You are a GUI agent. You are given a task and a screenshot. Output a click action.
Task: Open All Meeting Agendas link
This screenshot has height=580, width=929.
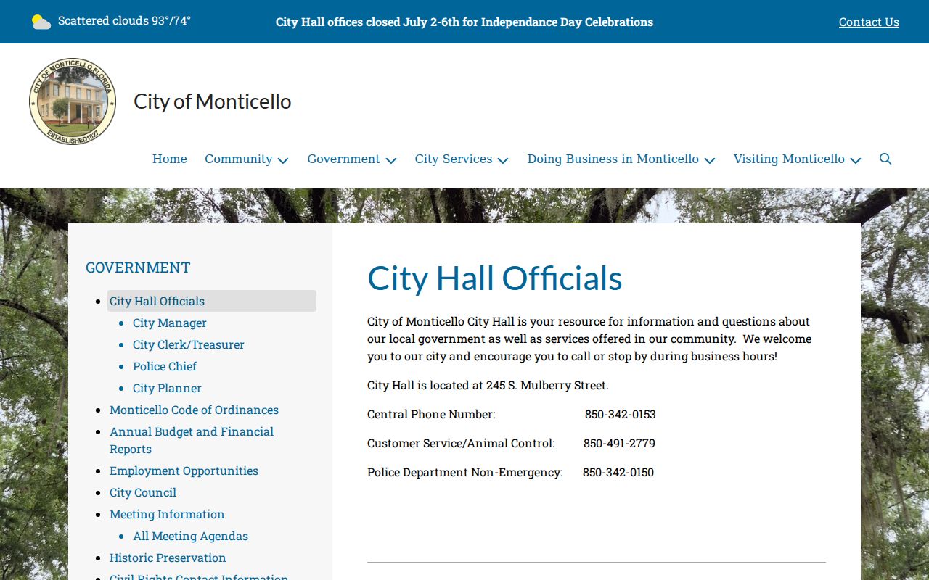click(x=190, y=536)
